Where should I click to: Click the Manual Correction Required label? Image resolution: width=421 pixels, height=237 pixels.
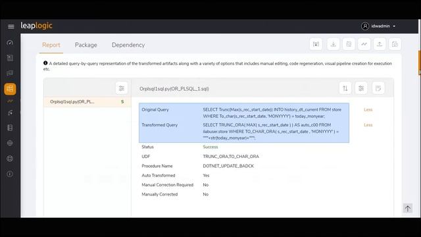[167, 185]
